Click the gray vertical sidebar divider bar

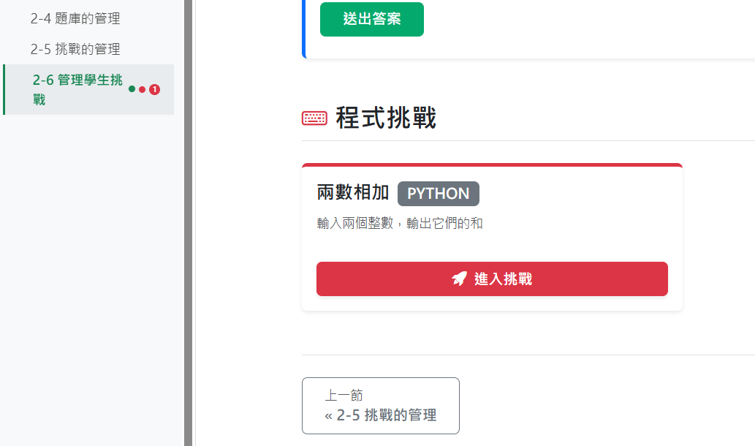click(x=188, y=219)
